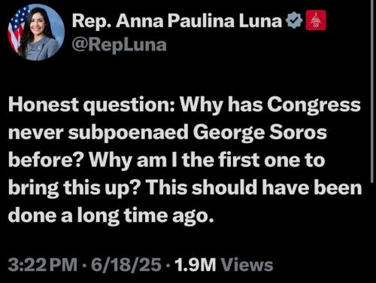376x283 pixels.
Task: Click the name "George Soros" in post text
Action: tap(260, 133)
